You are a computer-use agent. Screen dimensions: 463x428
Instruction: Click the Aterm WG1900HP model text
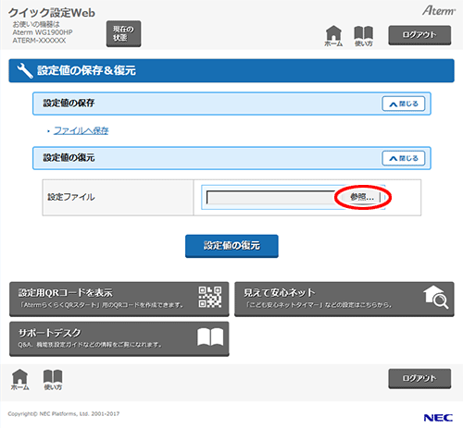coord(43,32)
